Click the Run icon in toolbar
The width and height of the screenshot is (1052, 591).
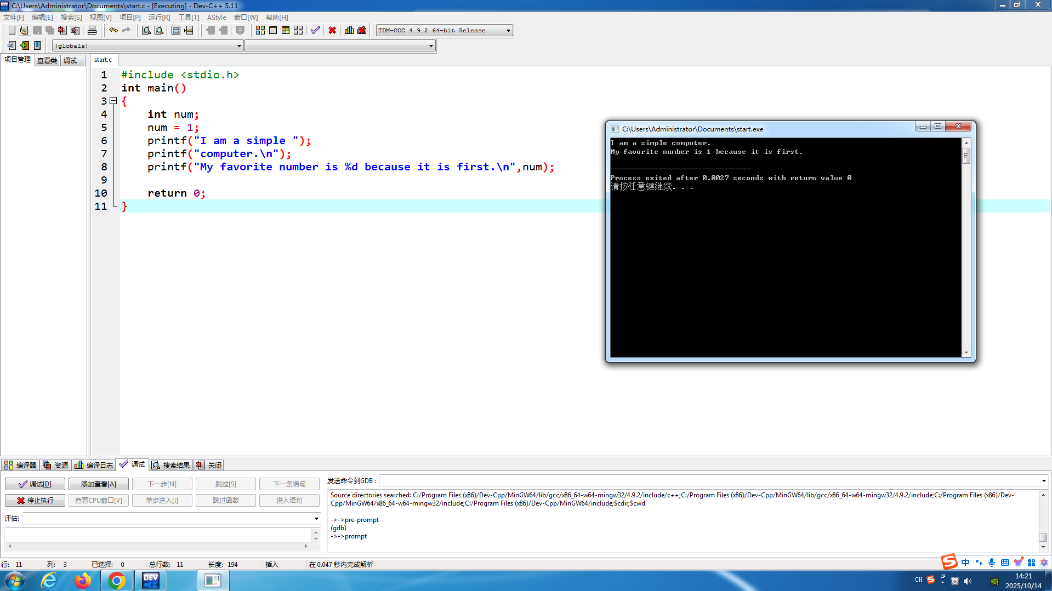click(x=273, y=30)
